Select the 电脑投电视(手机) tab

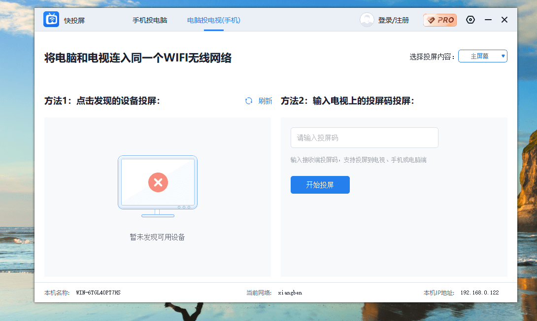point(214,20)
